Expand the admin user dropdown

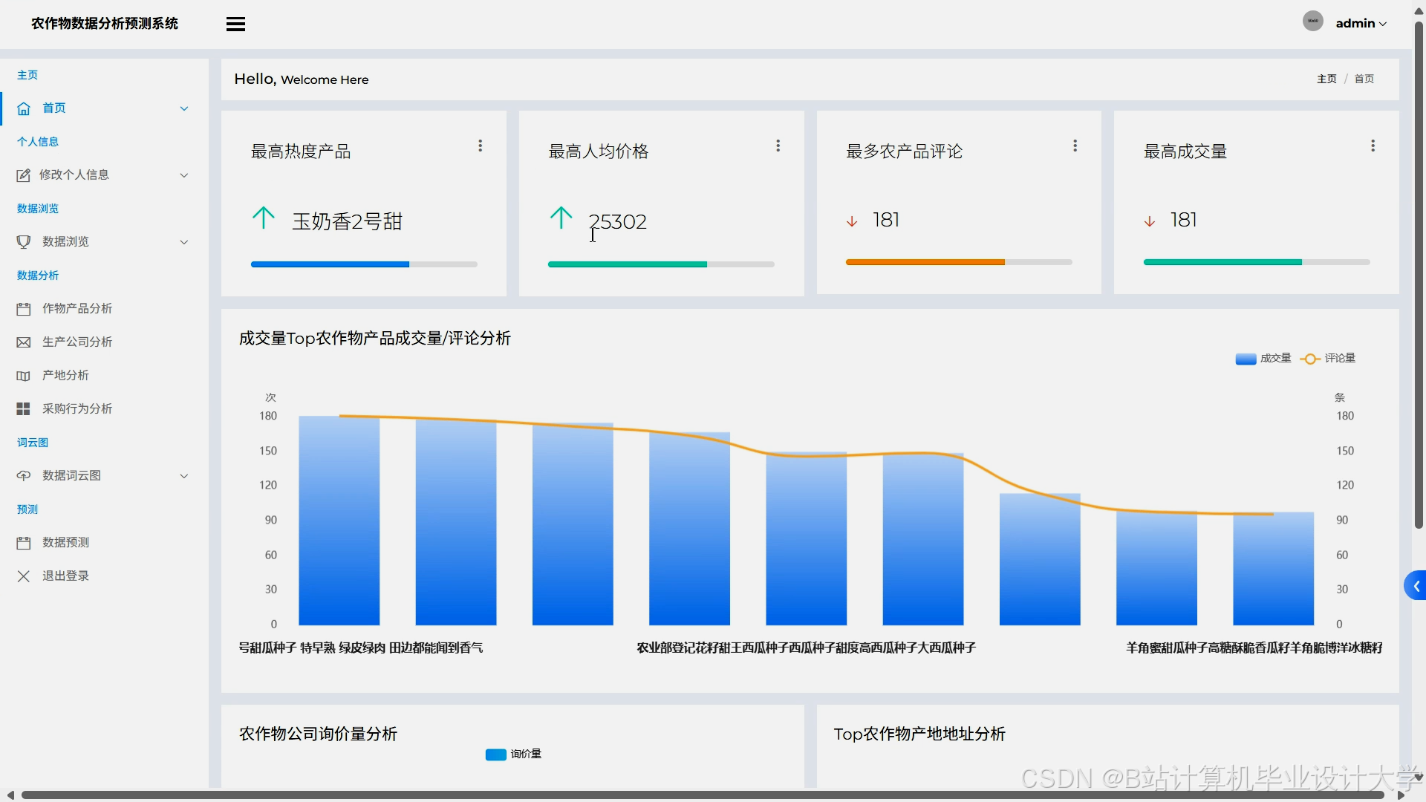click(x=1360, y=23)
